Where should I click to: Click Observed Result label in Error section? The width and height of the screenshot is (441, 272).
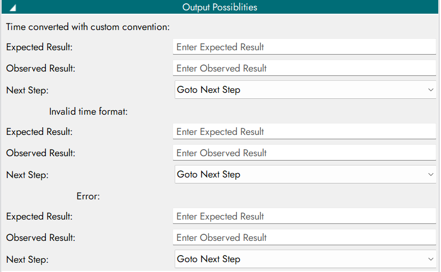(x=40, y=238)
